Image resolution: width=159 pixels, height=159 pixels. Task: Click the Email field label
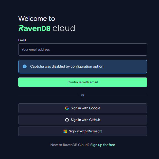(x=22, y=40)
